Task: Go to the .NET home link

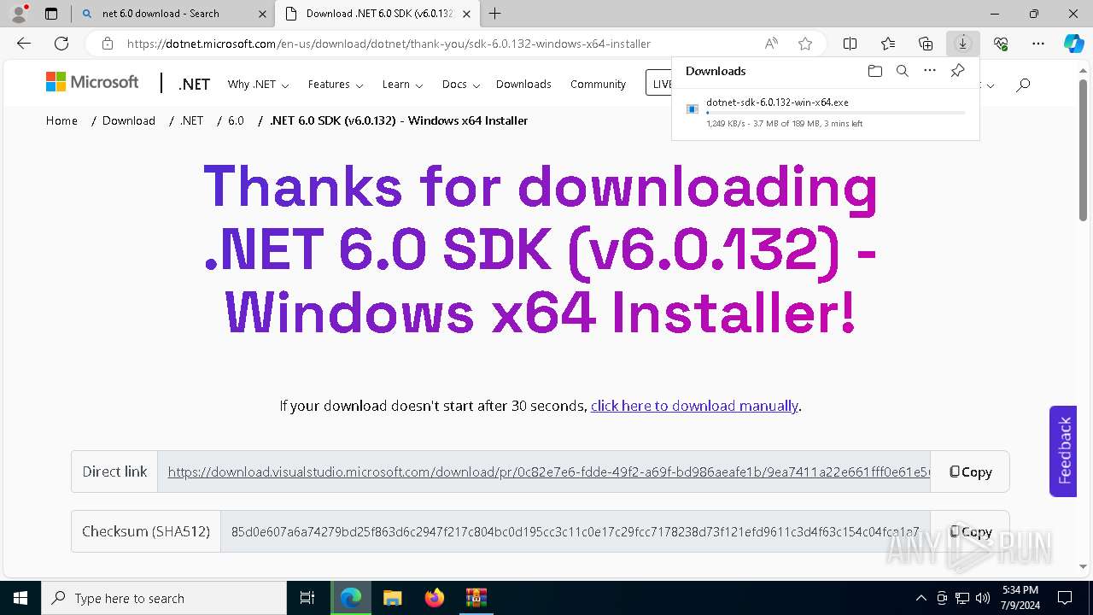Action: (194, 84)
